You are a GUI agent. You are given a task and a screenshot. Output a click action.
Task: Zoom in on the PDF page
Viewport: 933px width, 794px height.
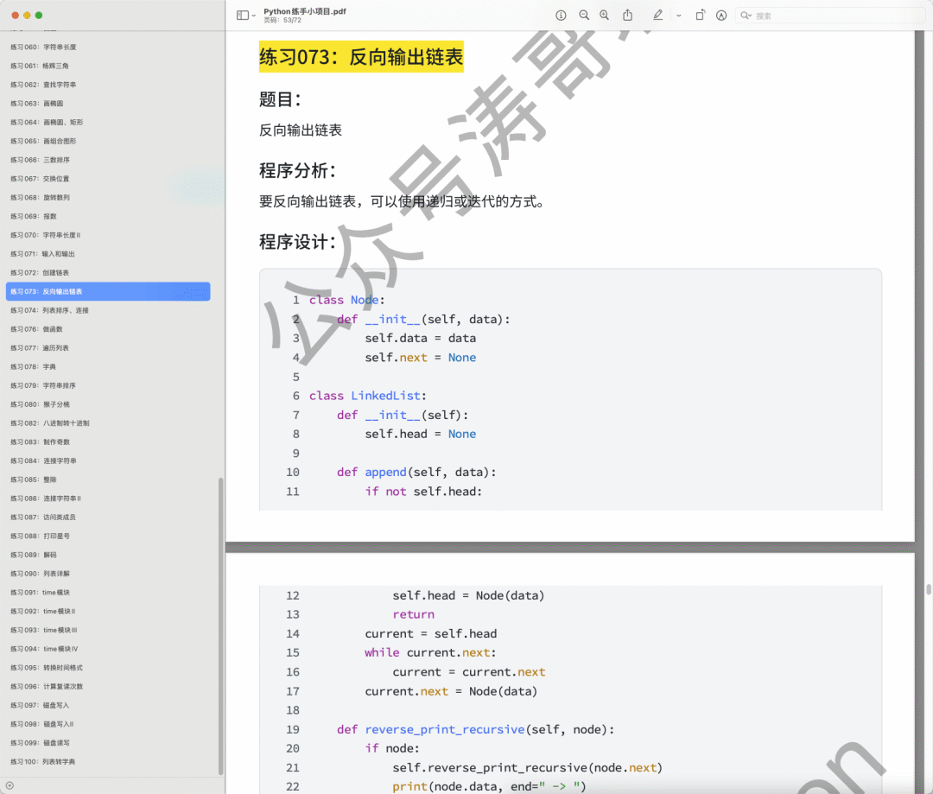click(604, 16)
